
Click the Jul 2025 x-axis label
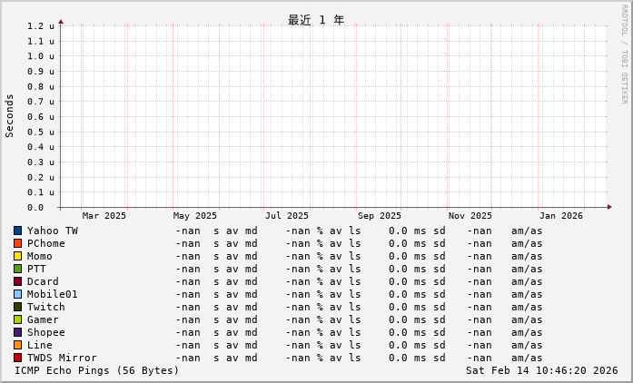287,216
